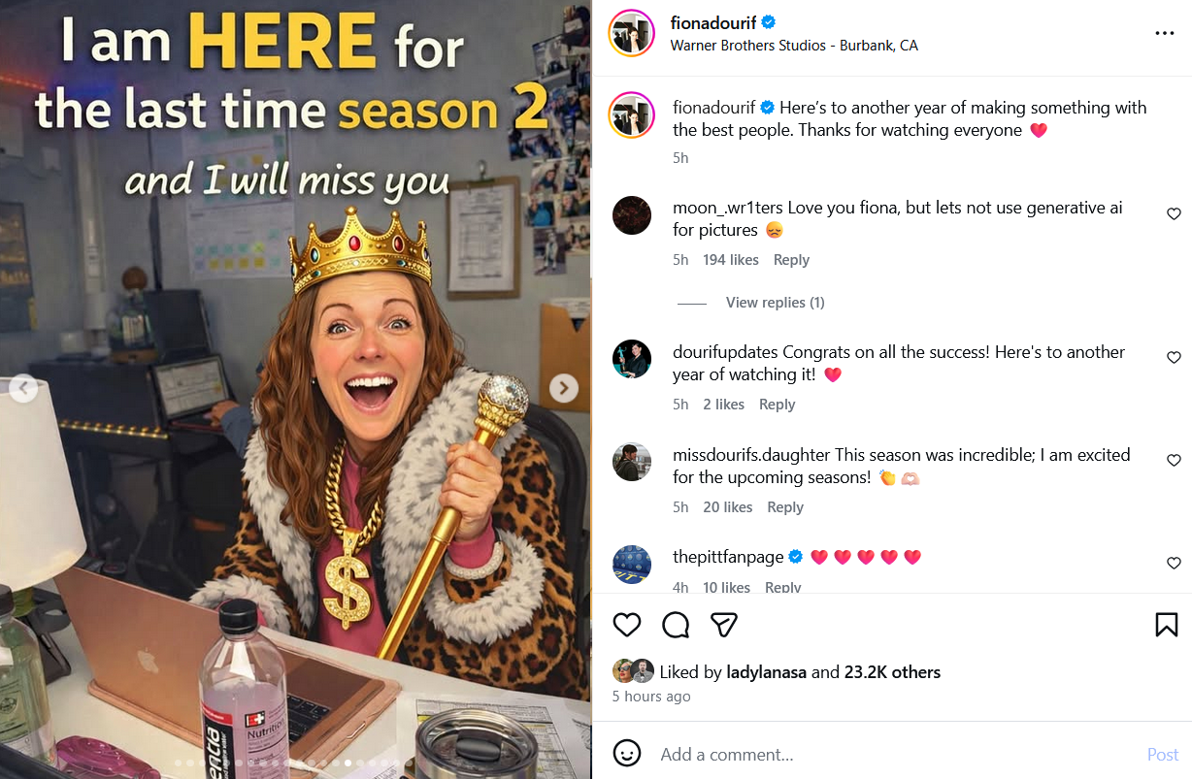Open comments with the speech bubble icon

[676, 625]
